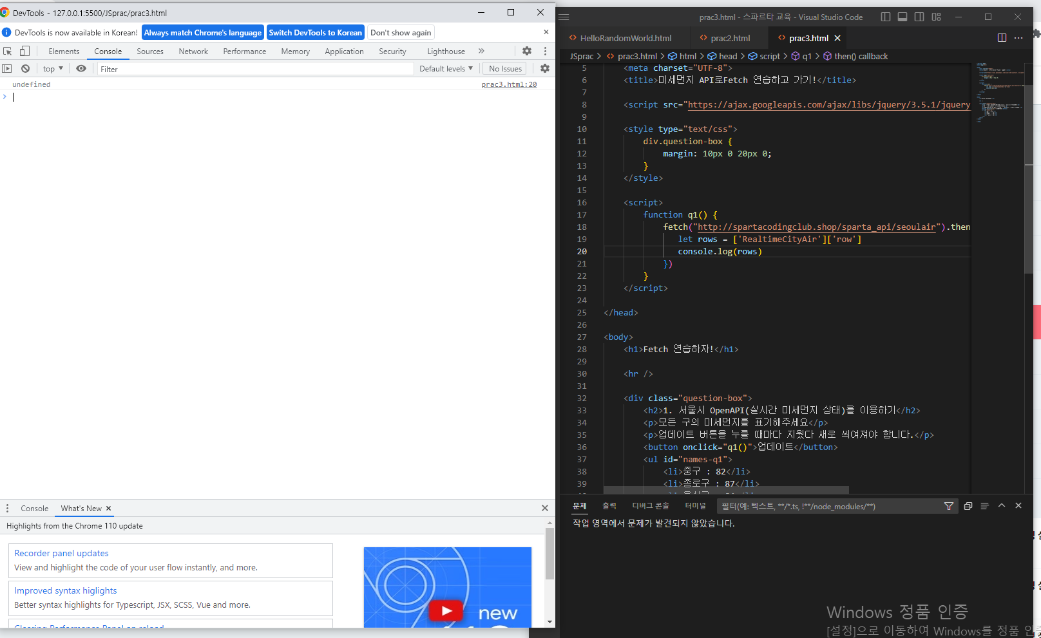This screenshot has width=1041, height=638.
Task: Switch to the Elements tab
Action: coord(64,52)
